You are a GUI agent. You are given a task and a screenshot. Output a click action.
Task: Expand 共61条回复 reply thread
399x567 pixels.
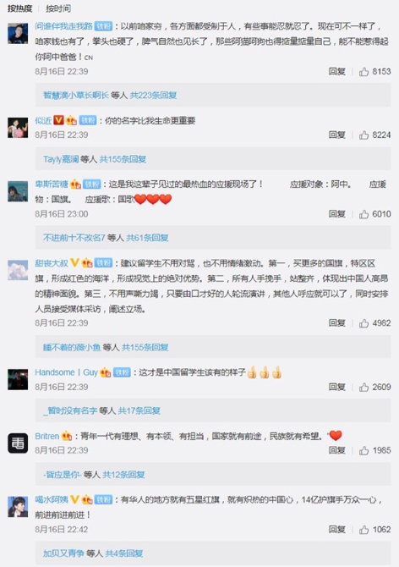(147, 238)
